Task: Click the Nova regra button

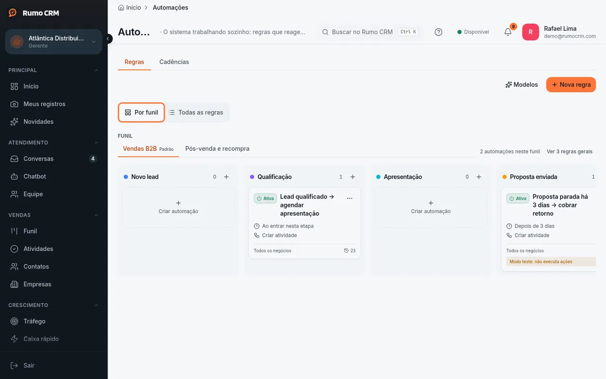Action: pyautogui.click(x=571, y=85)
